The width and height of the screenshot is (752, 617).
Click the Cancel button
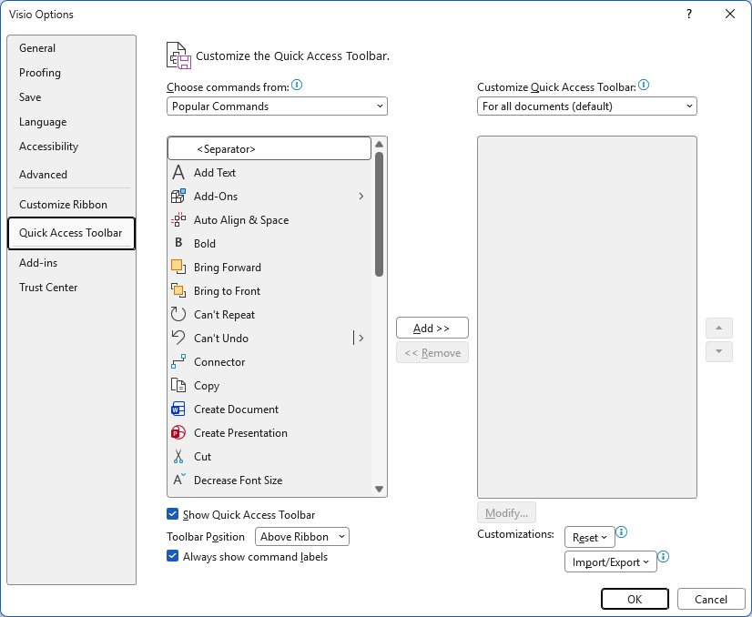711,600
